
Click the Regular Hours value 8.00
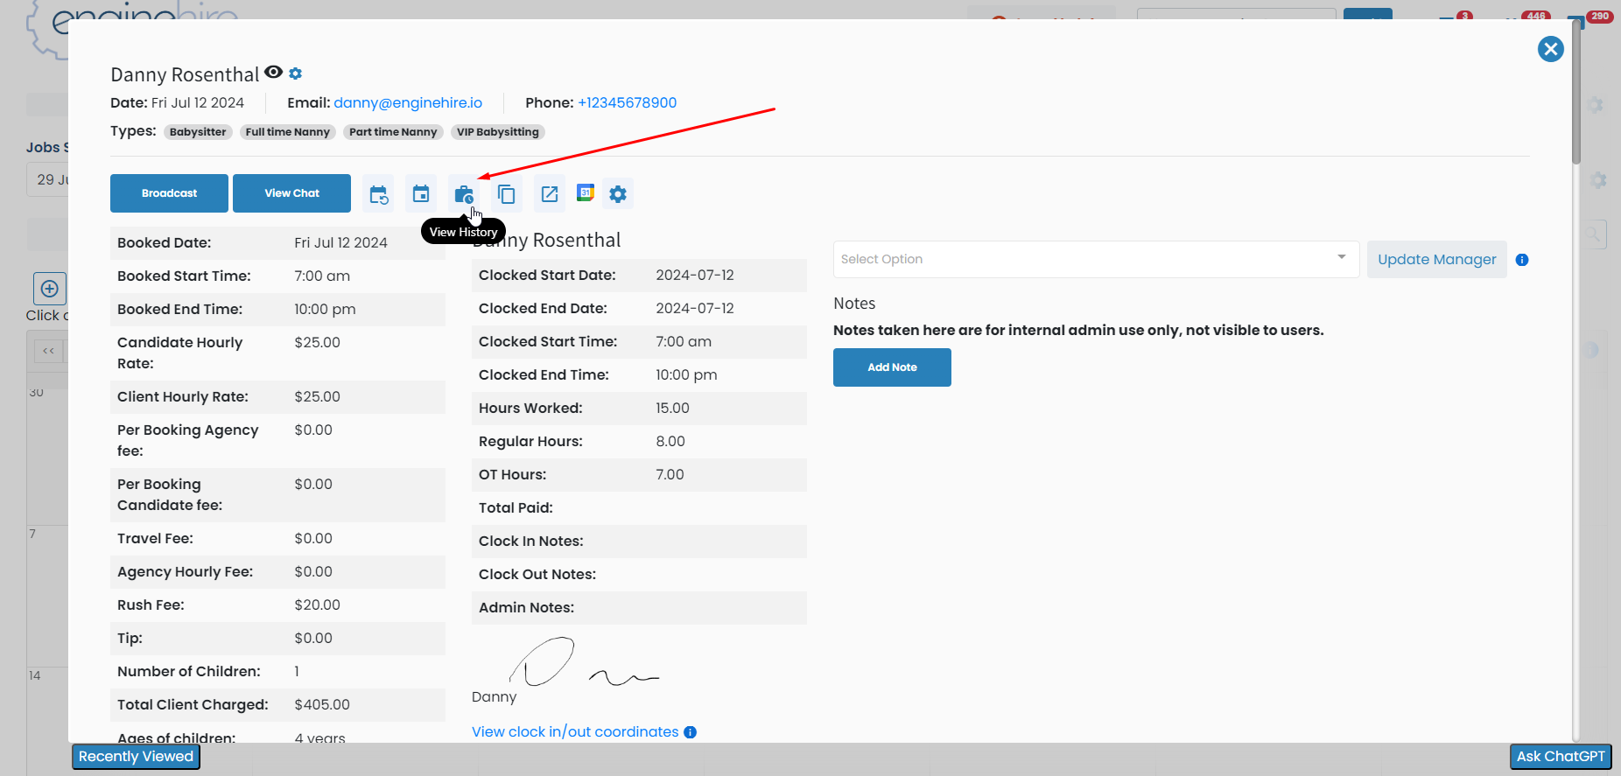(670, 442)
